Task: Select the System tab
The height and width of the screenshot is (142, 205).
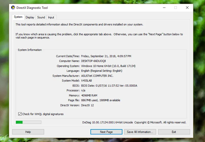Action: click(18, 17)
